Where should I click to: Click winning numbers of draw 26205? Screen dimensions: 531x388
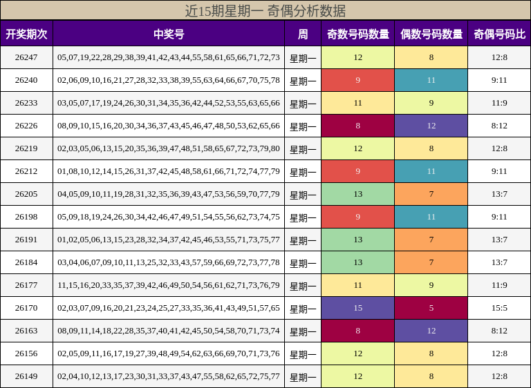169,194
